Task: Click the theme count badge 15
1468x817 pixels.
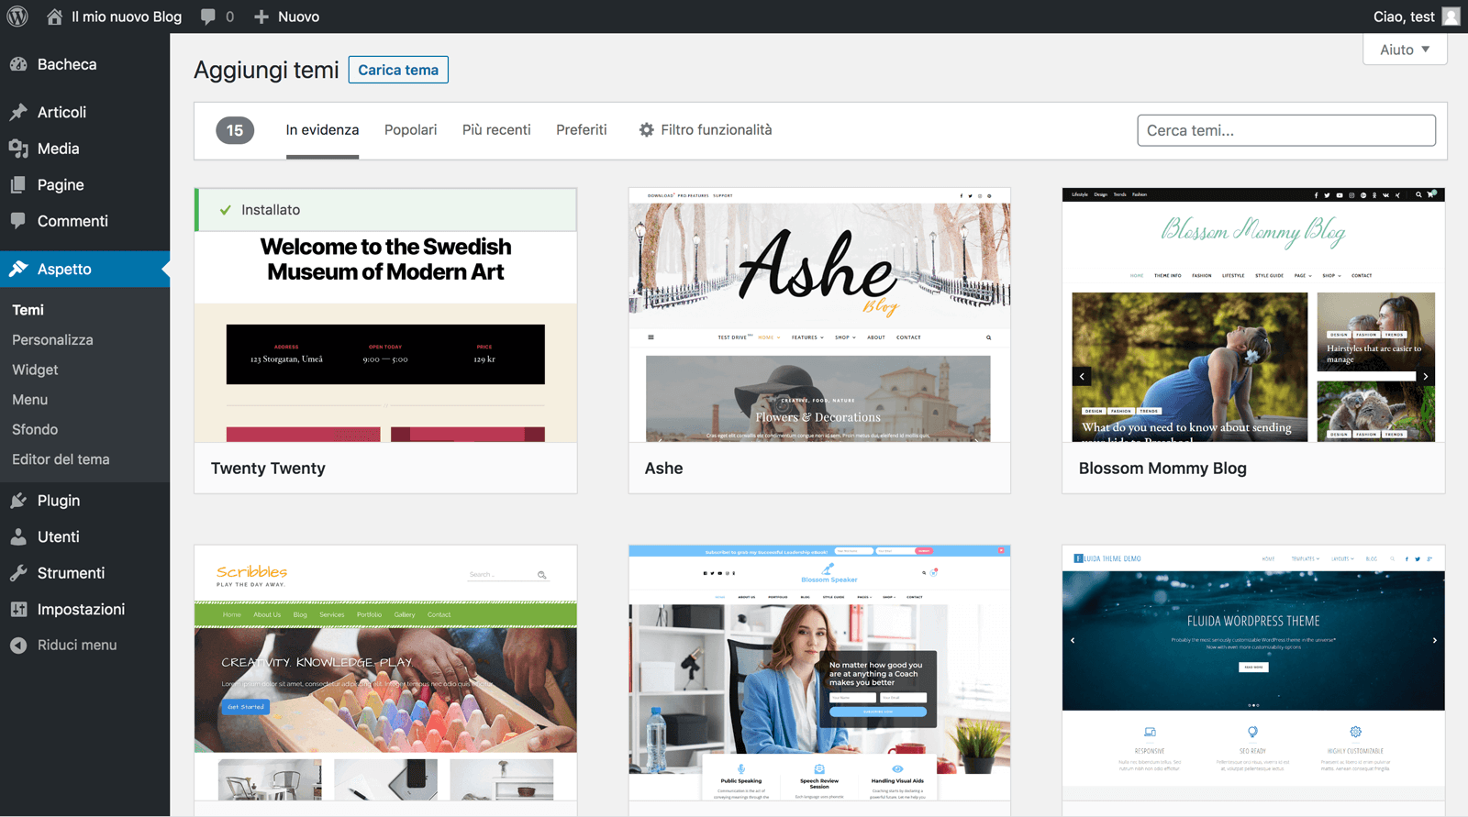Action: click(235, 130)
